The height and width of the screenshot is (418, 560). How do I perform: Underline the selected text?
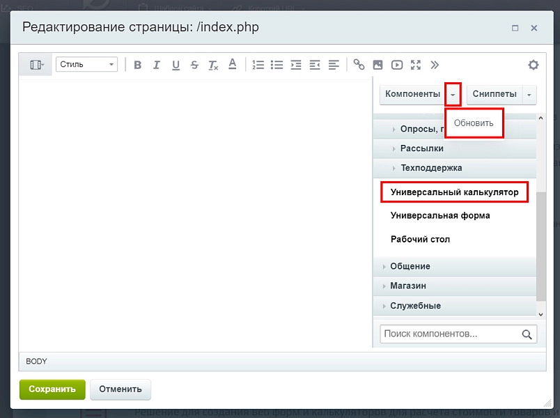pos(176,65)
